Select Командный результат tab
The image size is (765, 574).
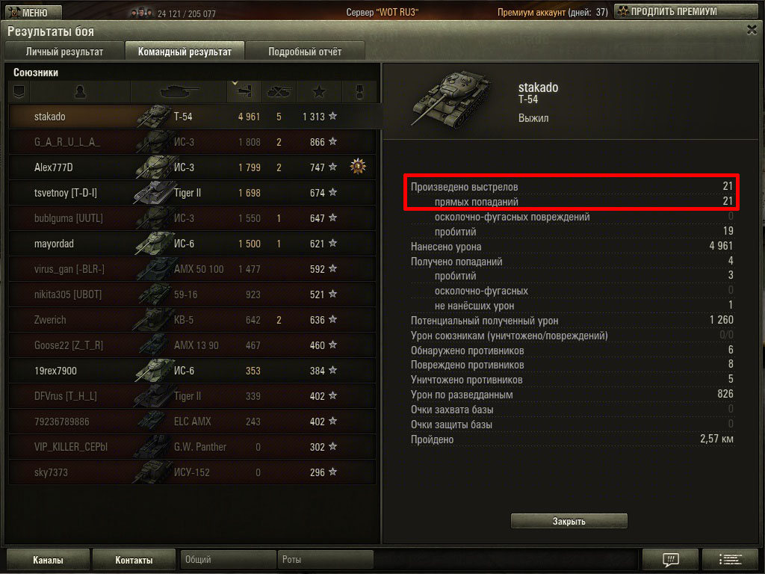point(185,52)
